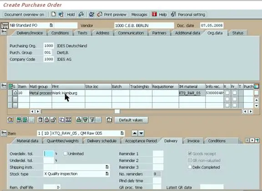The height and width of the screenshot is (191, 262).
Task: Click the Default values button
Action: click(x=131, y=120)
